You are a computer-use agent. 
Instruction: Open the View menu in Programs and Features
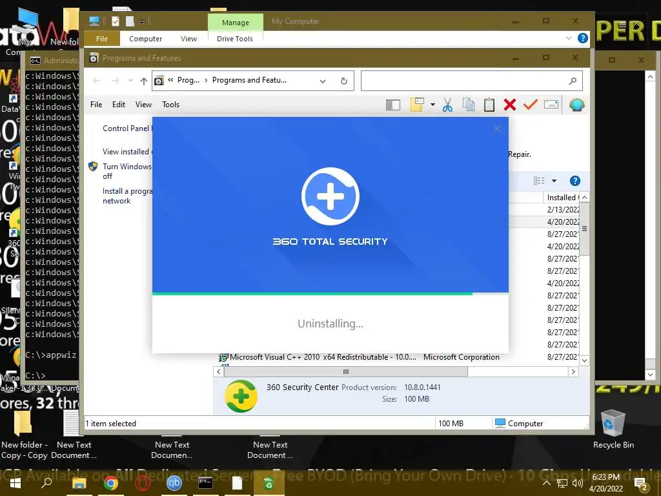[x=143, y=105]
